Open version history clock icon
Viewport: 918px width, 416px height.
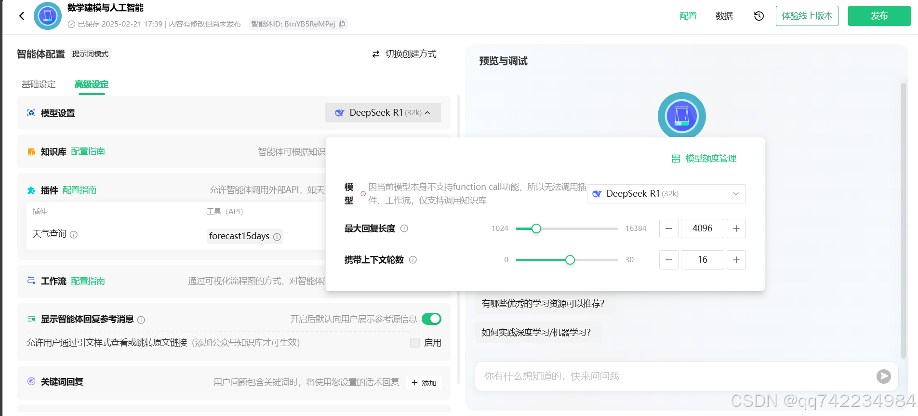758,16
